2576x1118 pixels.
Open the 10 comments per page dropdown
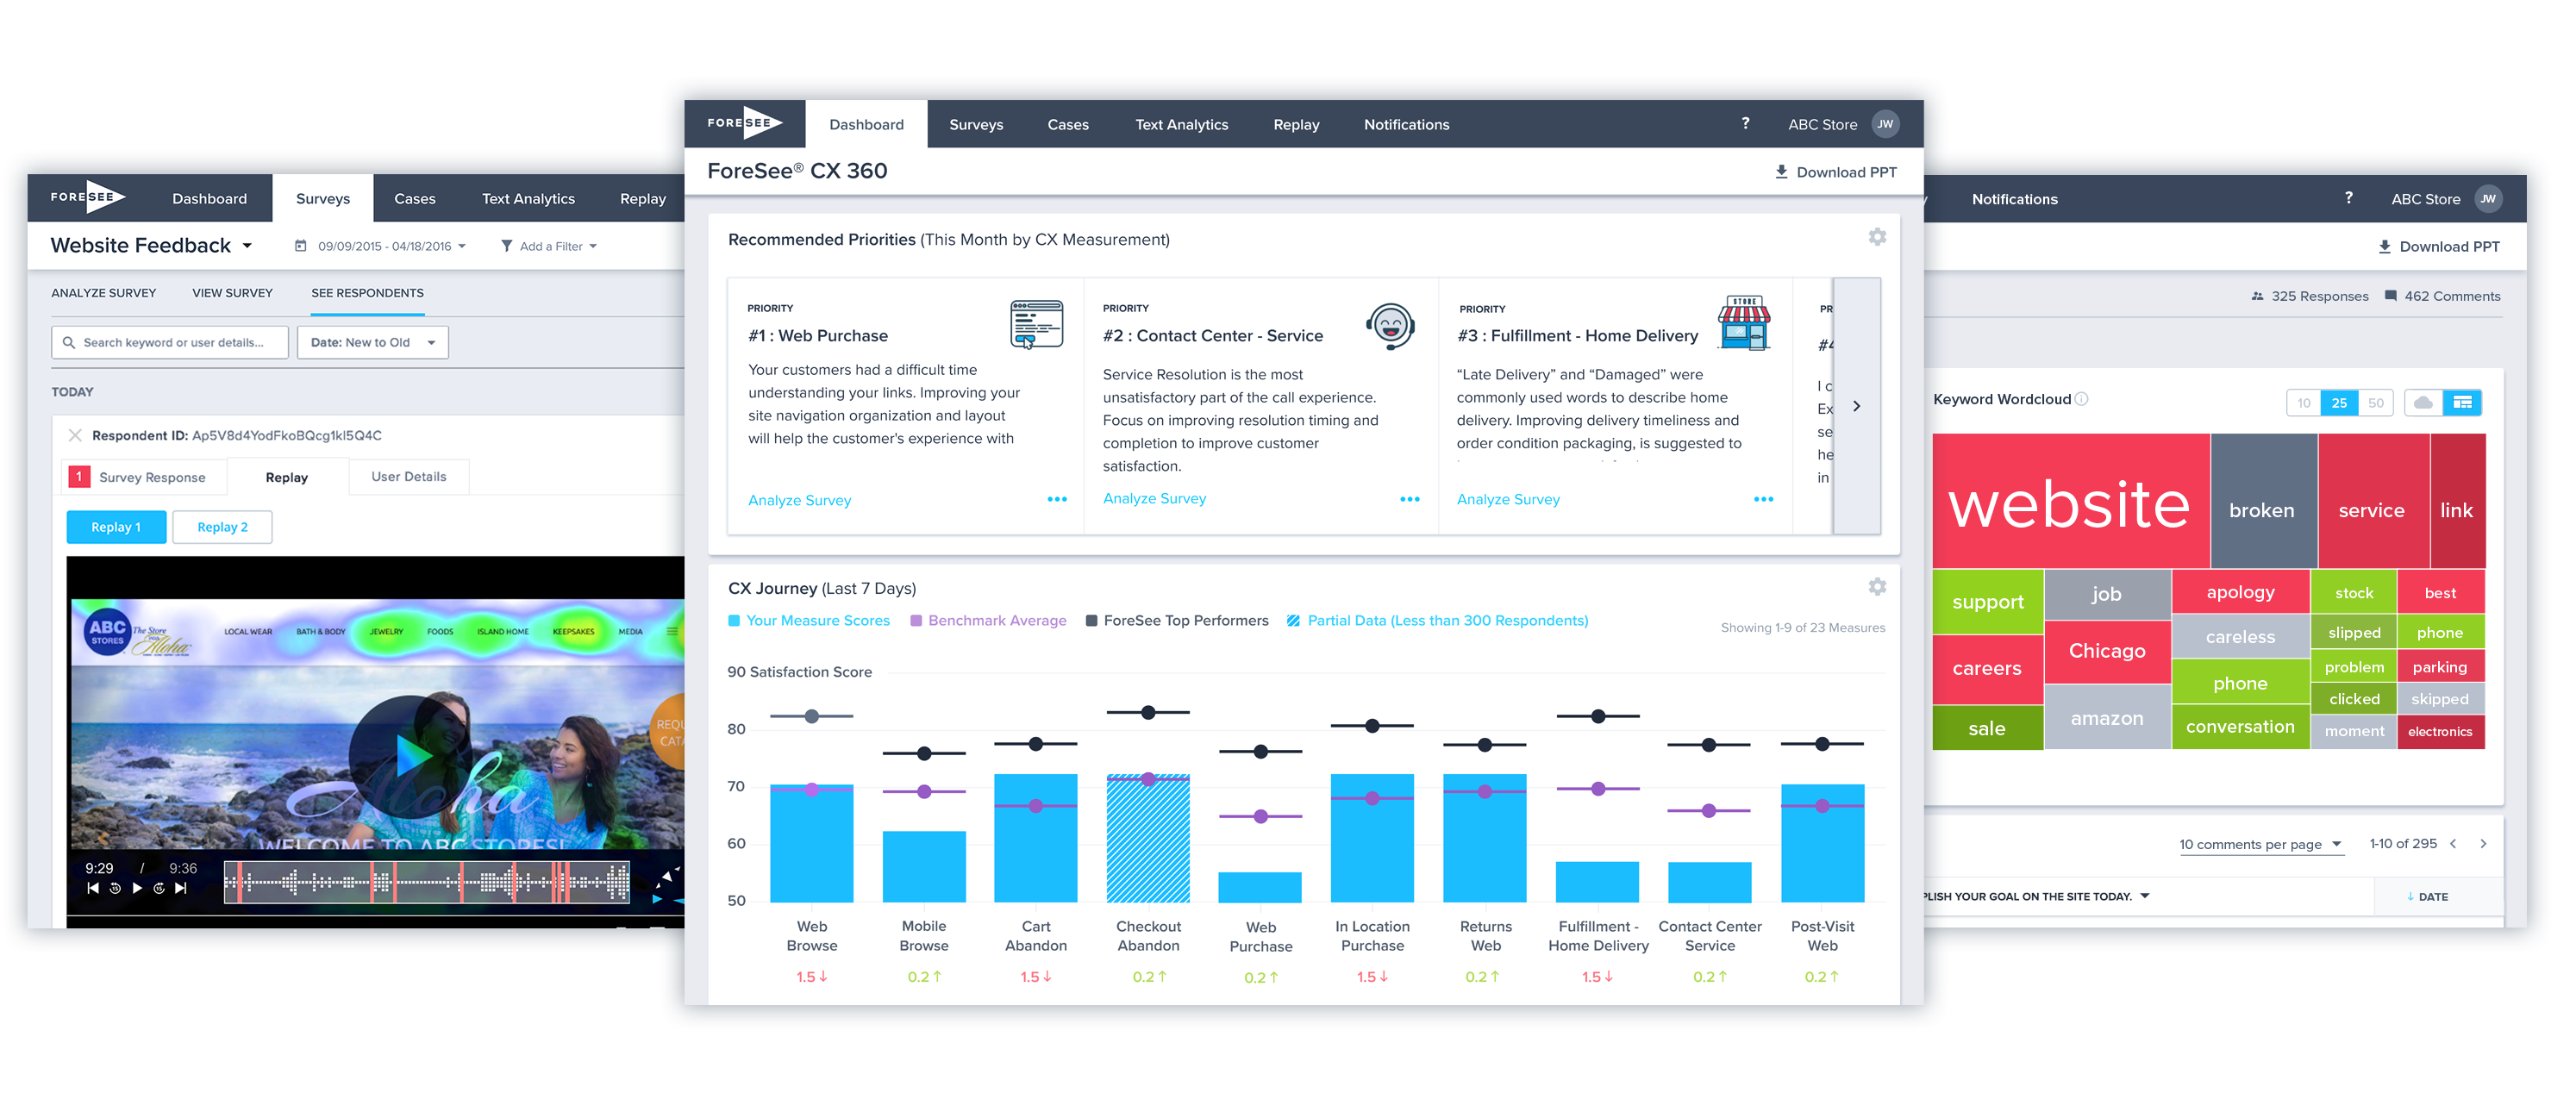(2260, 844)
